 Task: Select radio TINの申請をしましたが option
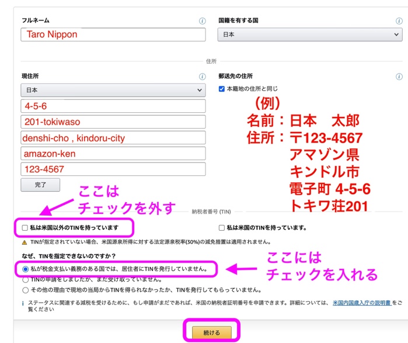pyautogui.click(x=25, y=279)
